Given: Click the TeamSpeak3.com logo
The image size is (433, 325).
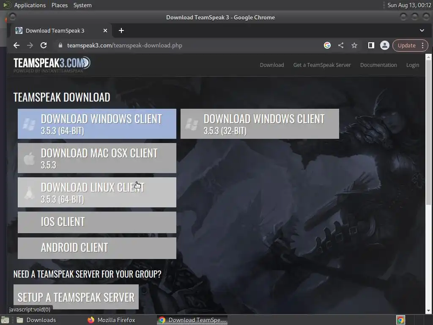Looking at the screenshot, I should point(52,65).
